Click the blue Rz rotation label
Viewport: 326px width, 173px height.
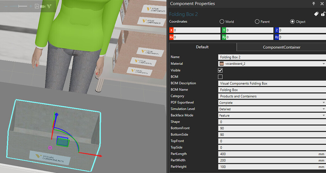(277, 37)
